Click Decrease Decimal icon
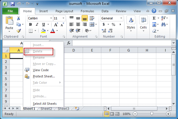The height and width of the screenshot is (119, 178). point(110,31)
